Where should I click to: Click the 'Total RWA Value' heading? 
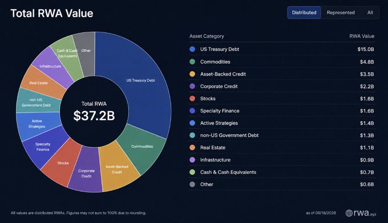click(52, 13)
